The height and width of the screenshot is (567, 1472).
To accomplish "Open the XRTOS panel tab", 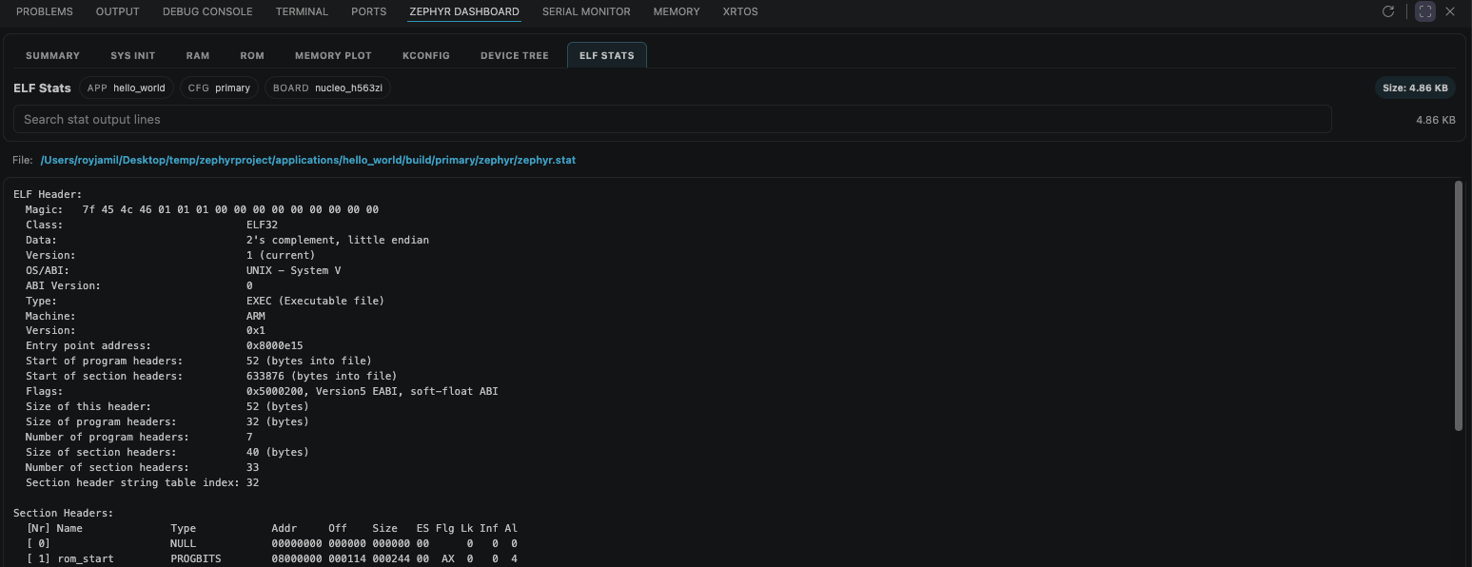I will click(x=740, y=11).
